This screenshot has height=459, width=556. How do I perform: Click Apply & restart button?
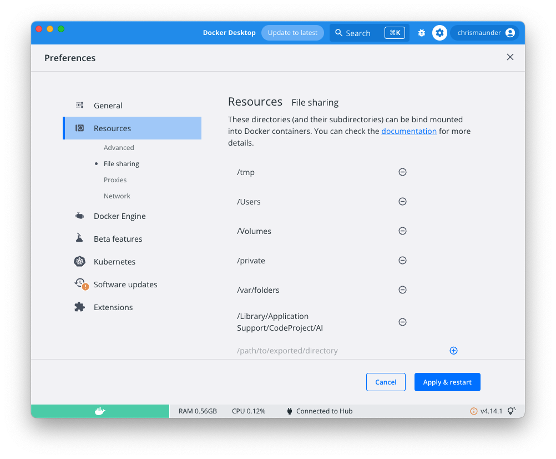coord(447,382)
